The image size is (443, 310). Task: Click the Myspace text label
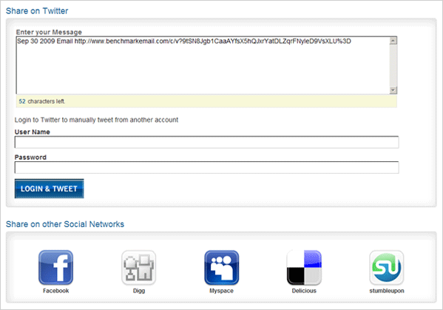[222, 291]
